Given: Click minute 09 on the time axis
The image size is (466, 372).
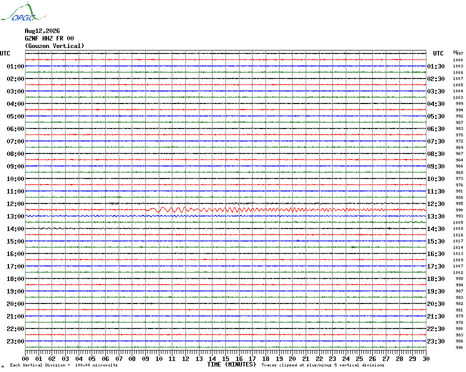Looking at the screenshot, I should (146, 358).
